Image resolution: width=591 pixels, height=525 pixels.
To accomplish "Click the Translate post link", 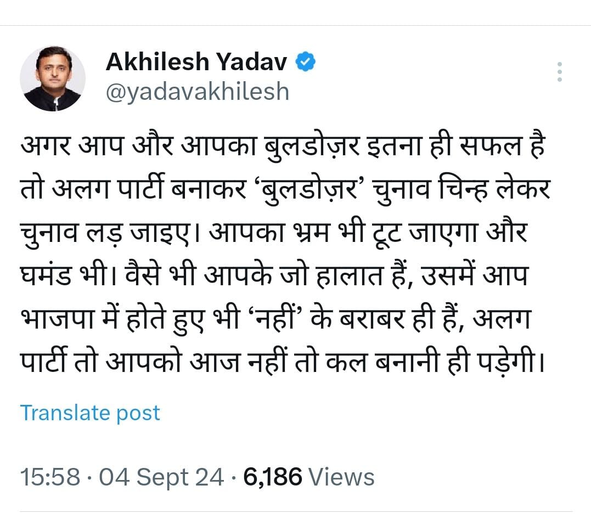I will [x=90, y=413].
